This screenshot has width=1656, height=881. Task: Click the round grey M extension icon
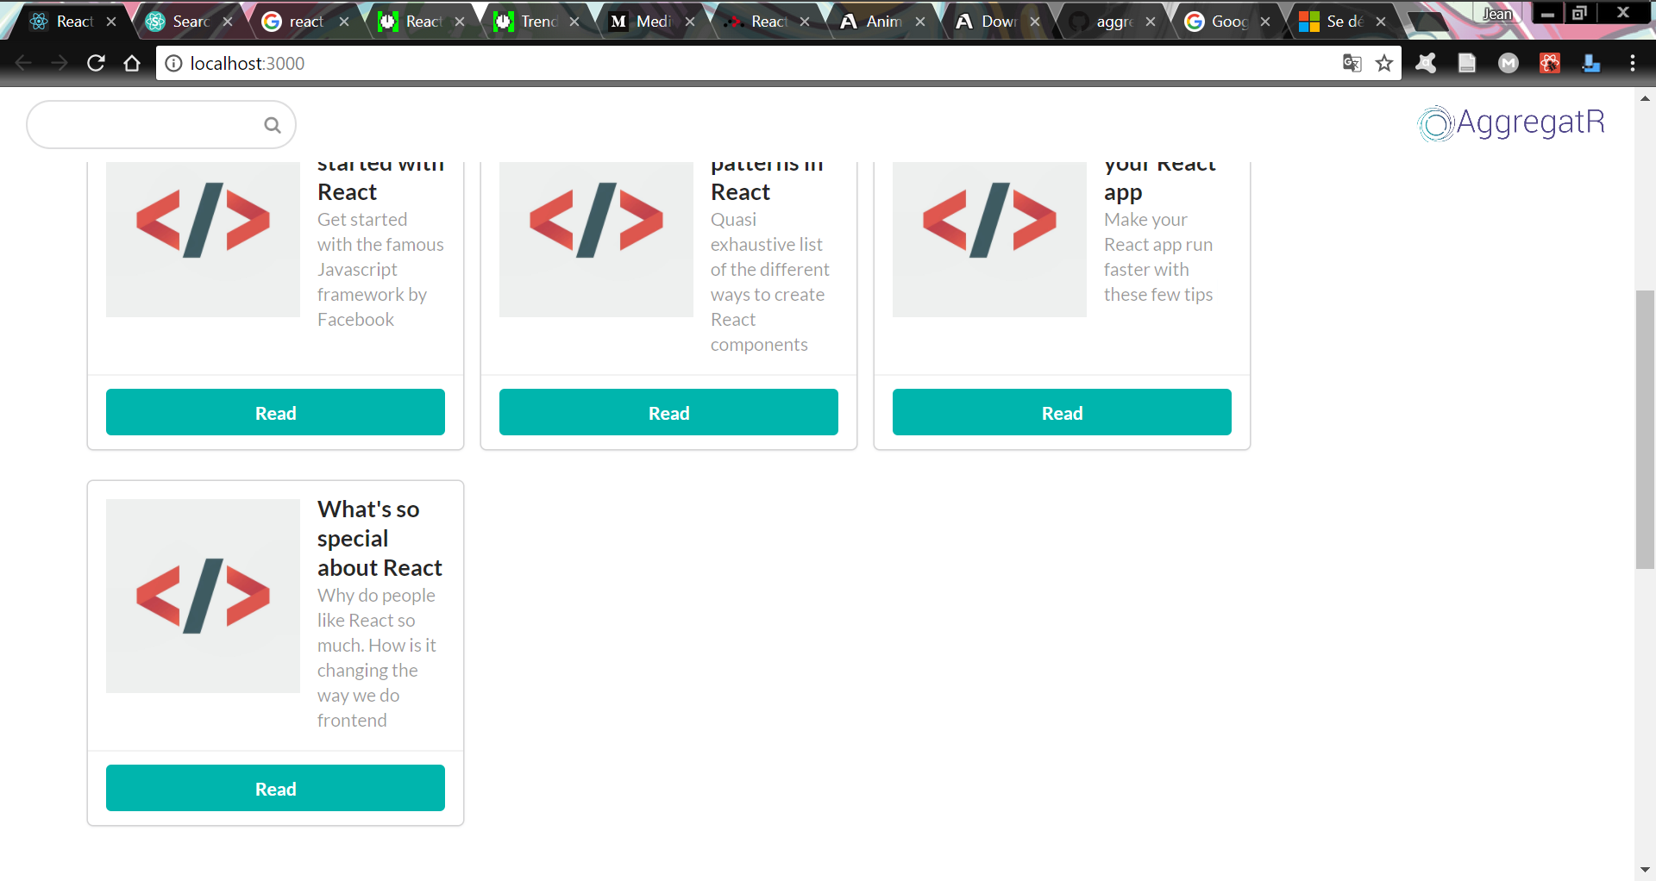click(x=1509, y=63)
